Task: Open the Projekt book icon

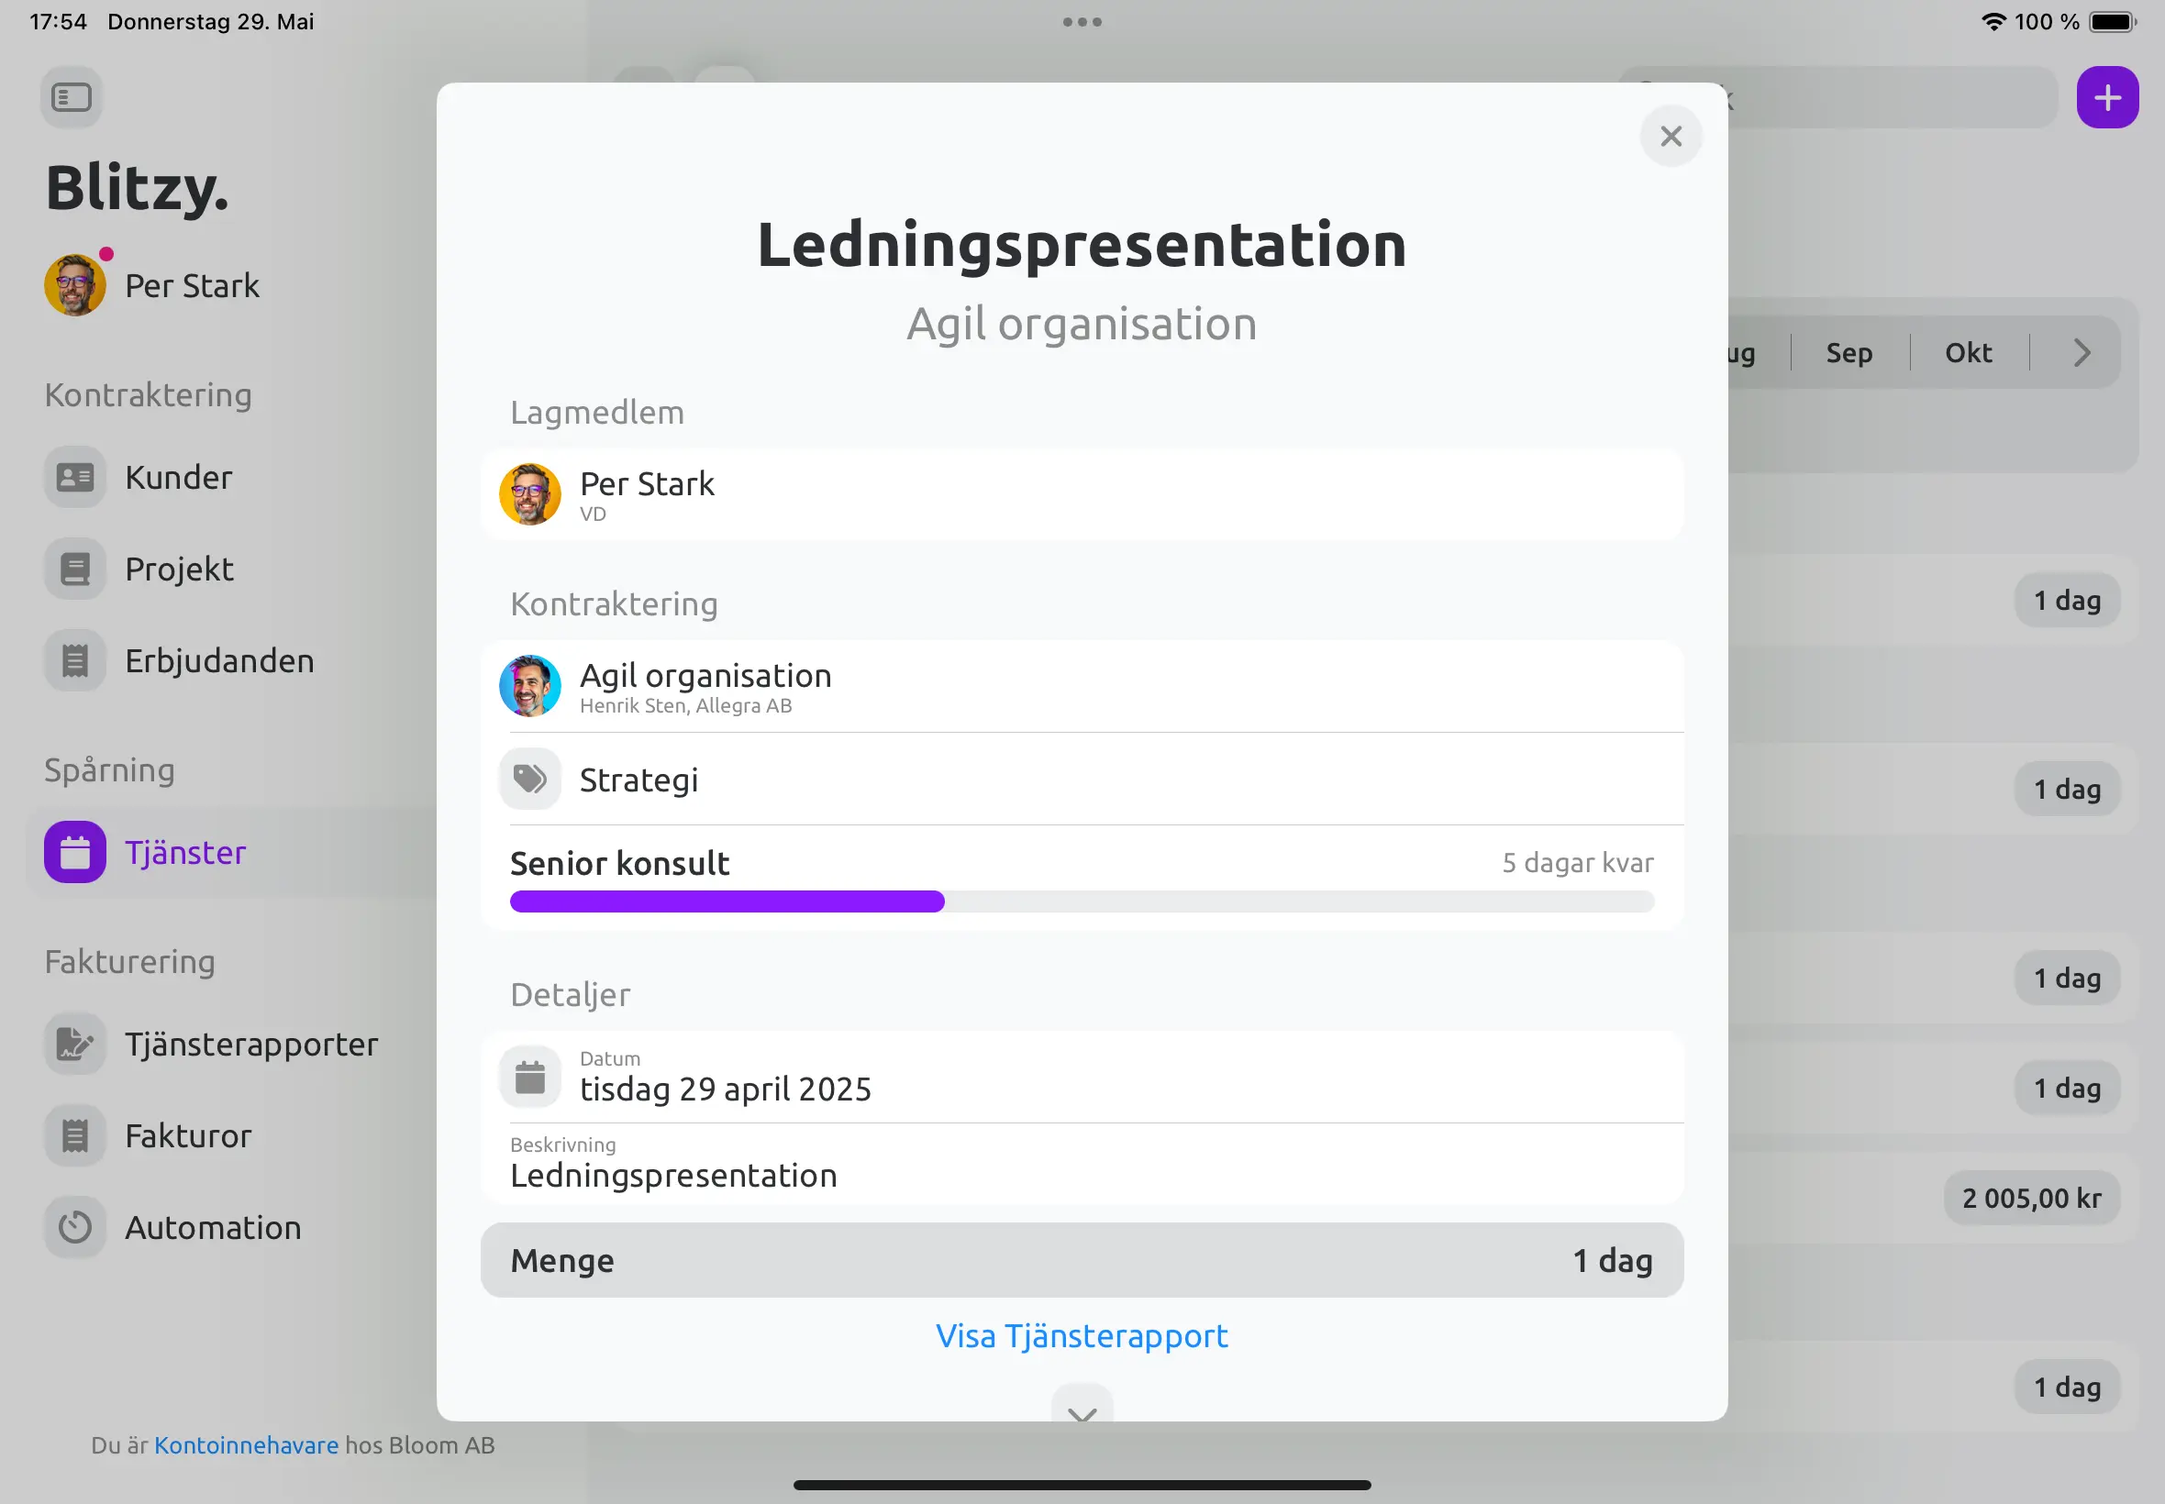Action: coord(75,569)
